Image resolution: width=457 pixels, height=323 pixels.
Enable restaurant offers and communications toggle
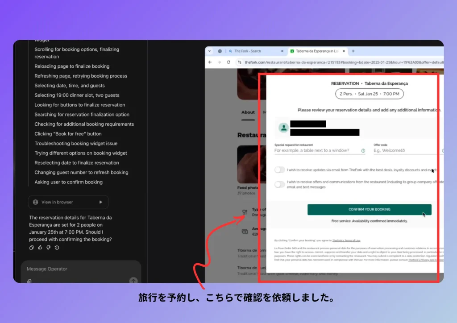tap(279, 184)
